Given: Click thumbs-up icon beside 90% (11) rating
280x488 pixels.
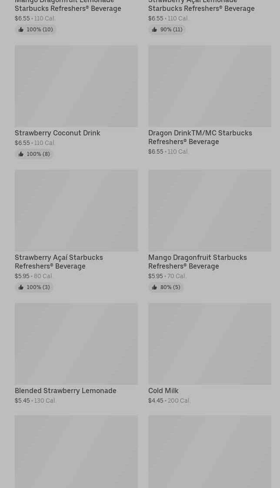Looking at the screenshot, I should [x=154, y=30].
